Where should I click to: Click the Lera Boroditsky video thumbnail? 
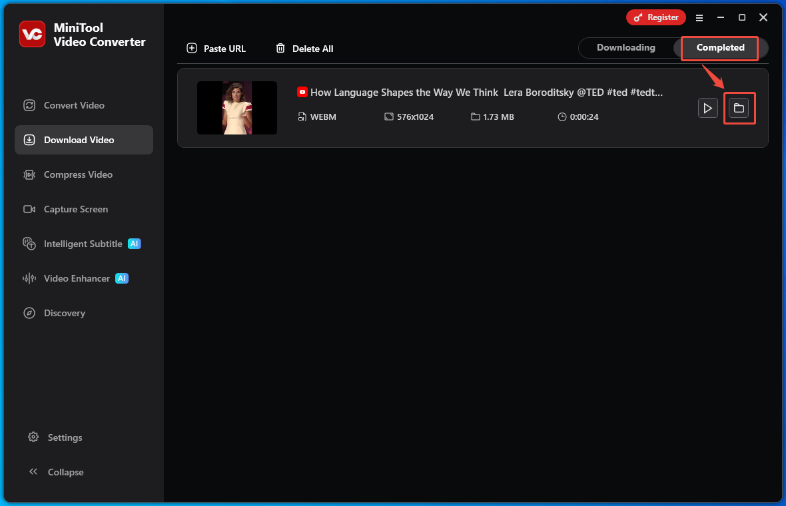(237, 108)
